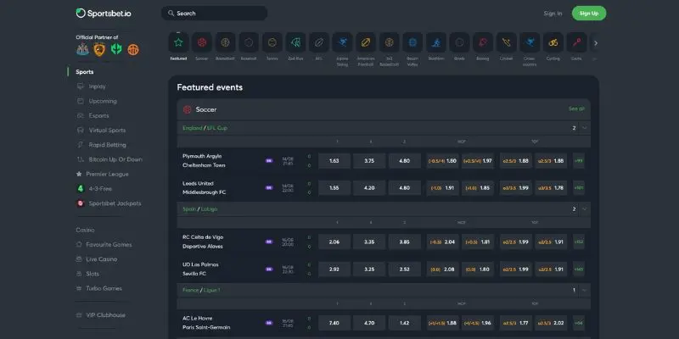Expand more markets for AC Le Havre match

click(579, 323)
